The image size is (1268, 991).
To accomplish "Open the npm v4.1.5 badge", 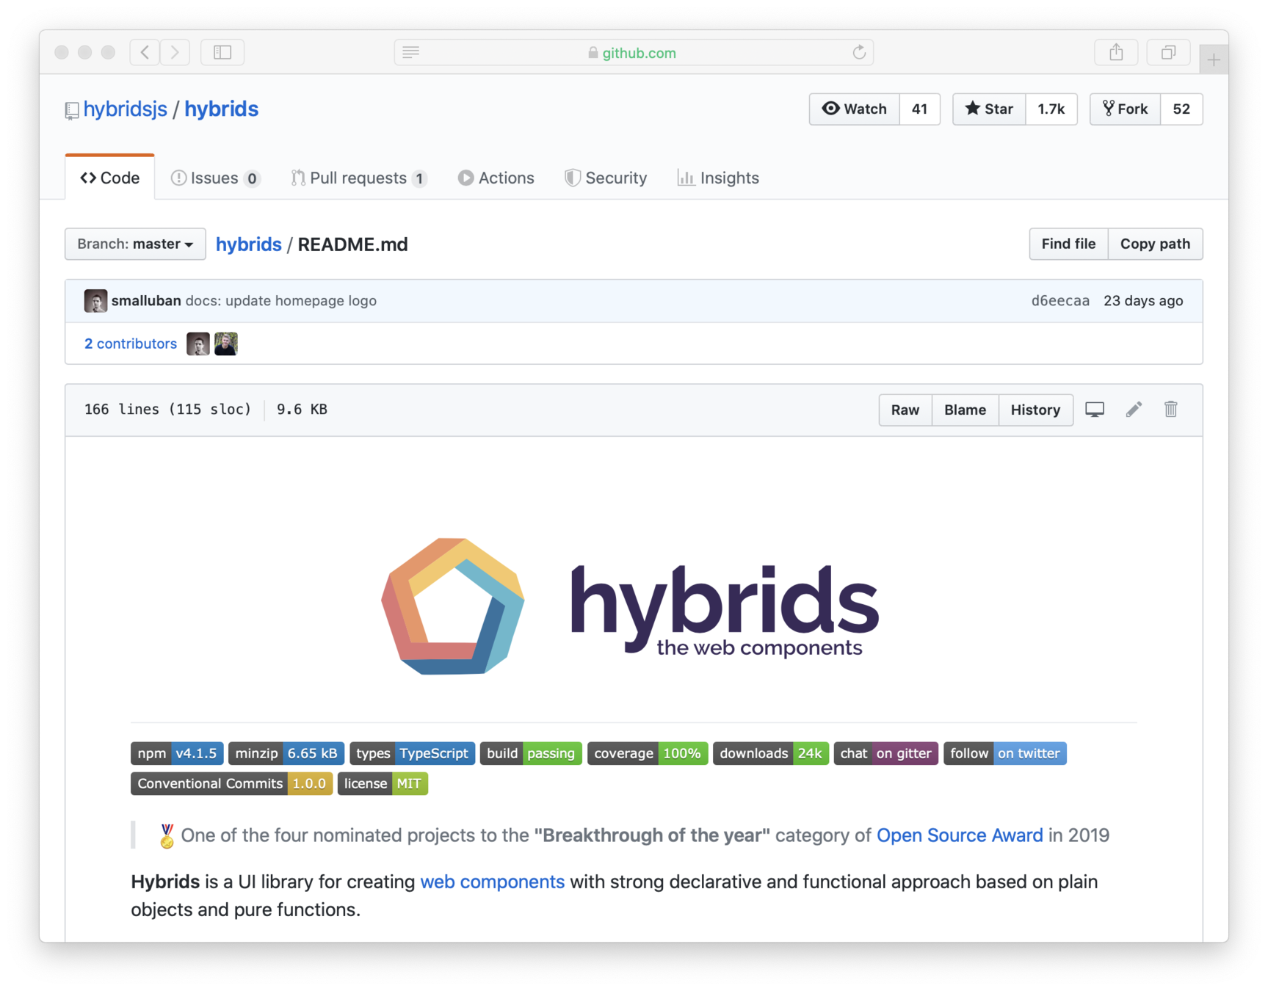I will [x=177, y=753].
